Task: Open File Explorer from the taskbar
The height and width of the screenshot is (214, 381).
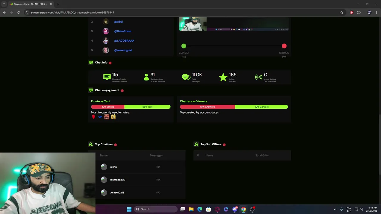Action: pos(191,209)
